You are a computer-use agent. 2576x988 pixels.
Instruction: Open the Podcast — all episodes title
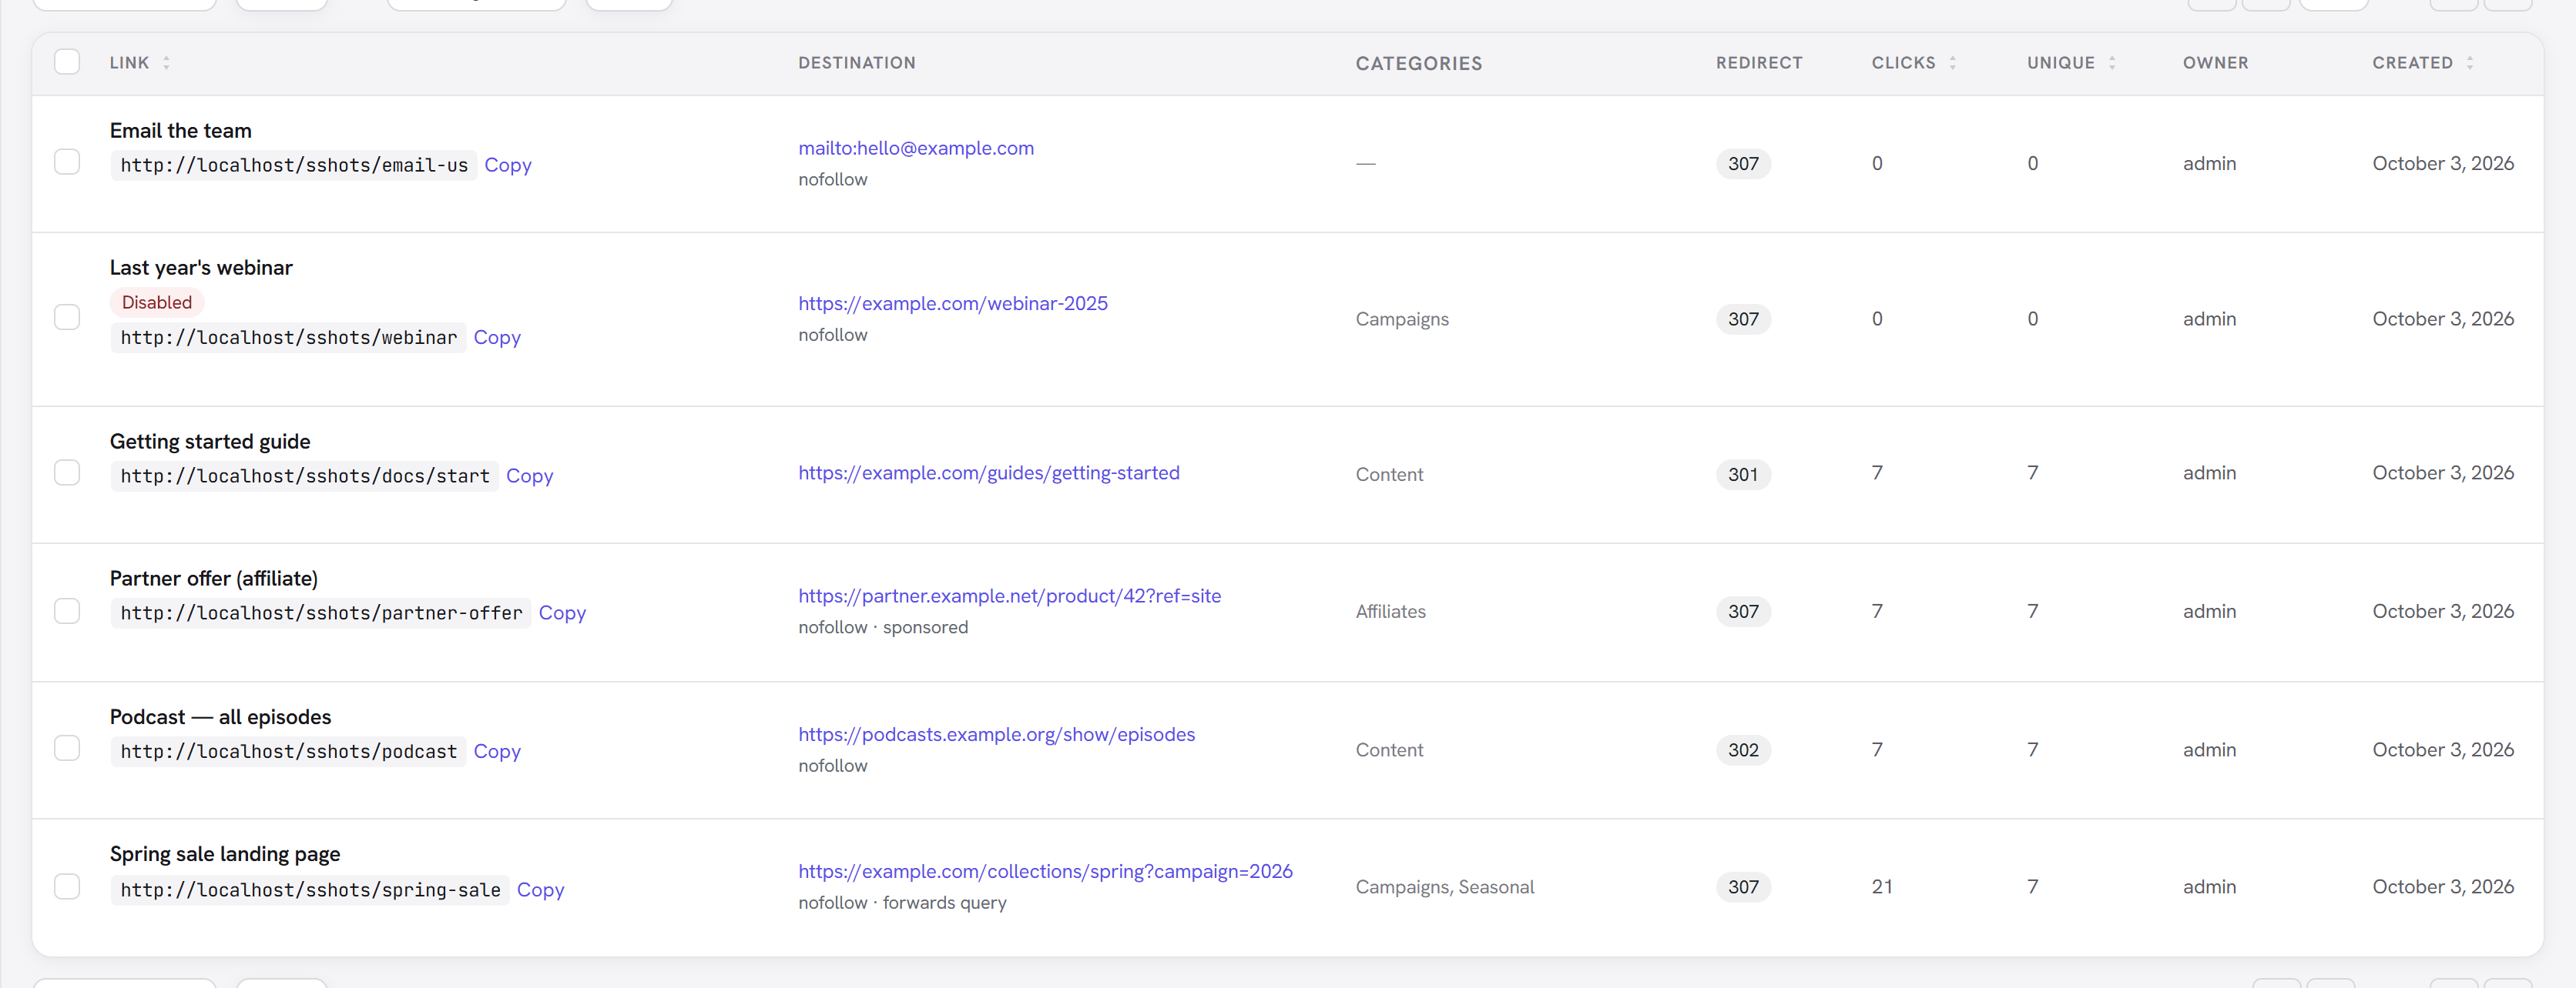220,717
